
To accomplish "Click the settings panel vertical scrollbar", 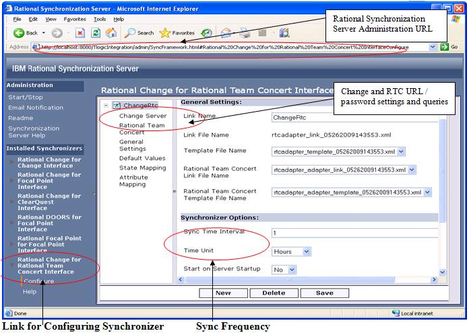I will point(442,170).
